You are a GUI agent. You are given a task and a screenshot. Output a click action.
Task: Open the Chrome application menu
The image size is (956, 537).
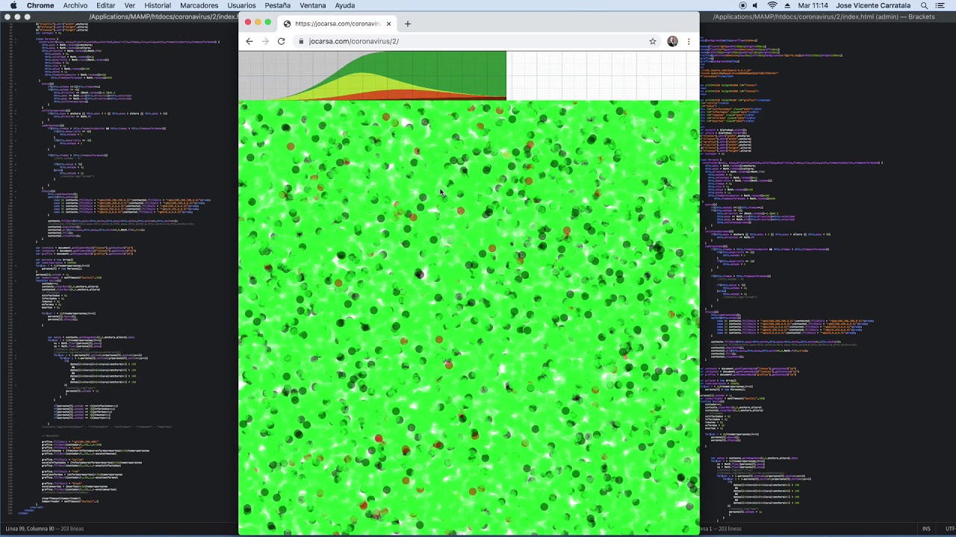click(x=40, y=5)
